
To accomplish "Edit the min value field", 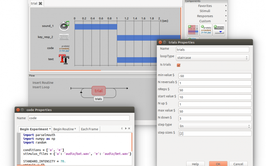I will pyautogui.click(x=215, y=76).
